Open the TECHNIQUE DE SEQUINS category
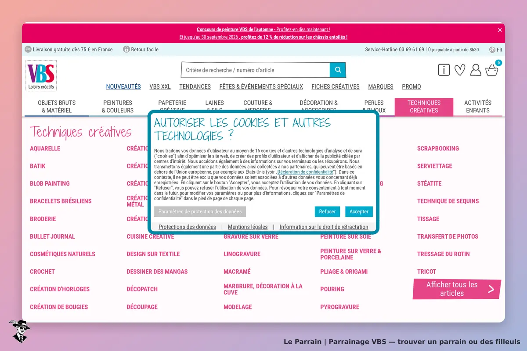The image size is (527, 351). 448,201
